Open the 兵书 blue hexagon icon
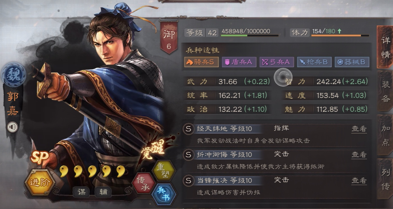Screen dimensions: 393x209 click(164, 195)
